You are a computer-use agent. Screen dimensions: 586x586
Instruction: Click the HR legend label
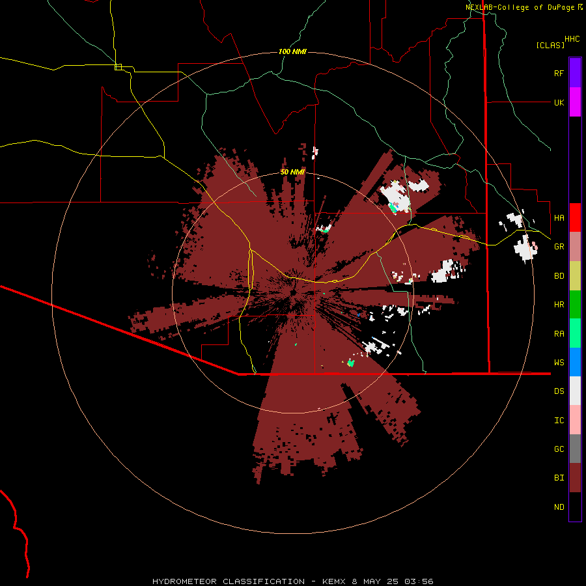559,305
